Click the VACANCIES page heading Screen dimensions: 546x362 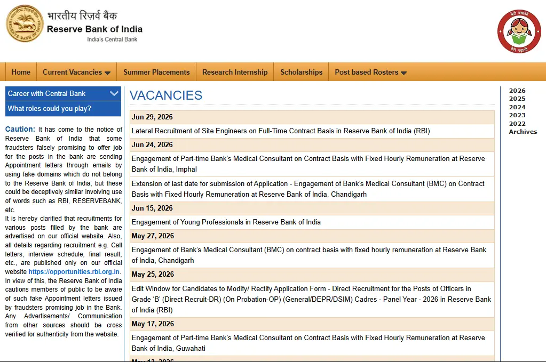(166, 95)
